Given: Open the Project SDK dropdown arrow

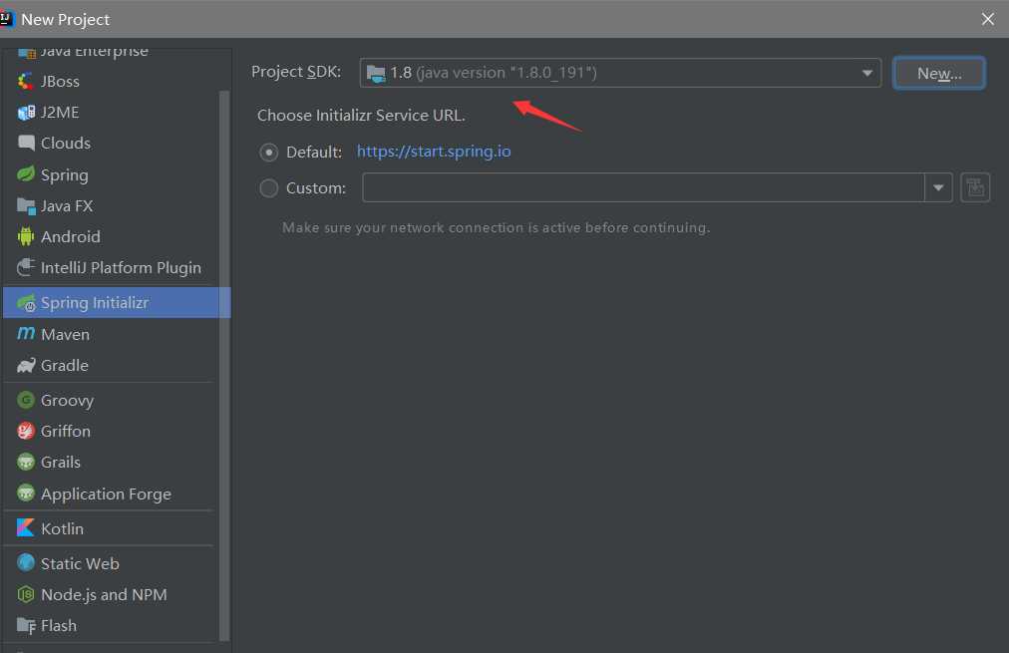Looking at the screenshot, I should [866, 73].
